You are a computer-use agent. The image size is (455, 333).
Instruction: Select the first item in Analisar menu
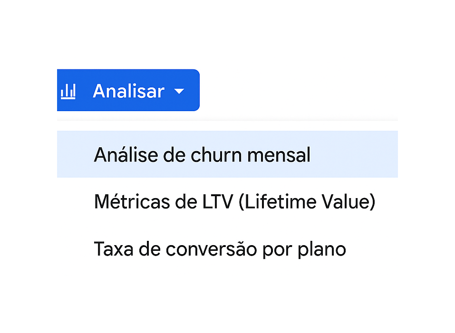click(227, 154)
